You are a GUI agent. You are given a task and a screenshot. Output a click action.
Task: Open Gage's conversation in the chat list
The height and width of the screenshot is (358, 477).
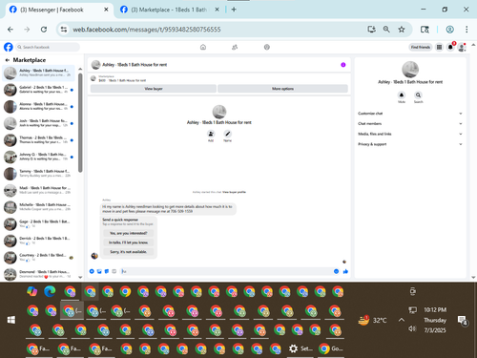pyautogui.click(x=39, y=223)
